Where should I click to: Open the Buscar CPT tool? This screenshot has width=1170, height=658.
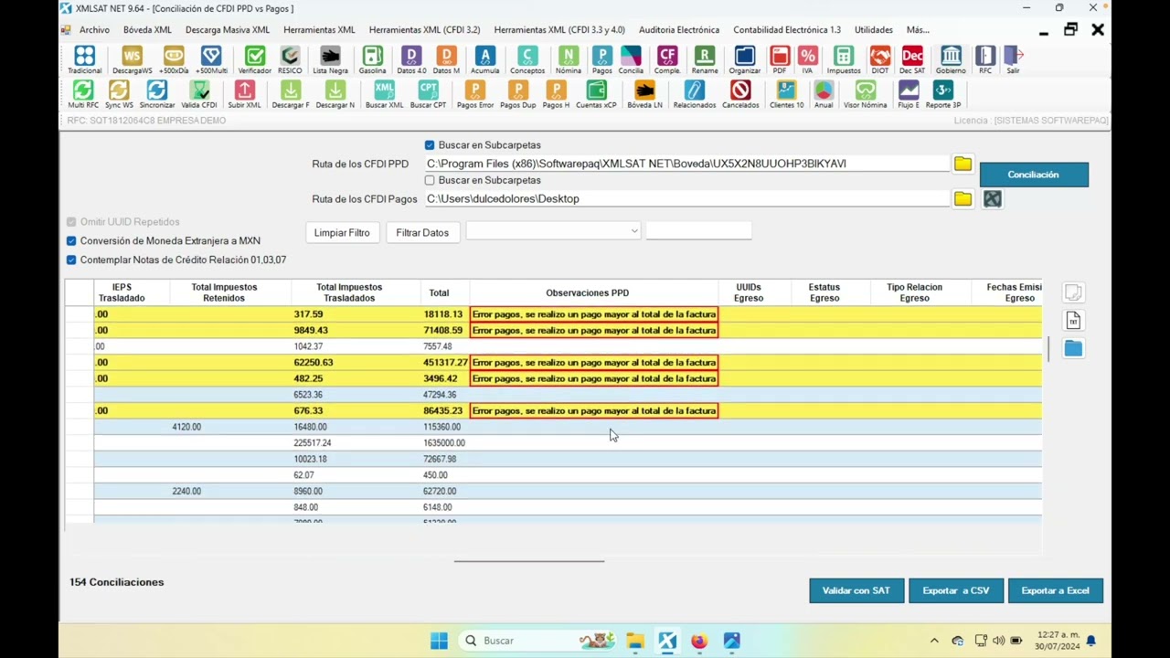point(428,95)
